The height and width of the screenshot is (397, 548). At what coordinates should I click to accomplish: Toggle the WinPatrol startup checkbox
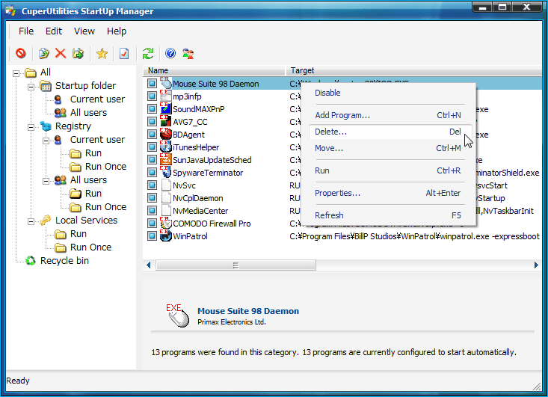coord(152,236)
